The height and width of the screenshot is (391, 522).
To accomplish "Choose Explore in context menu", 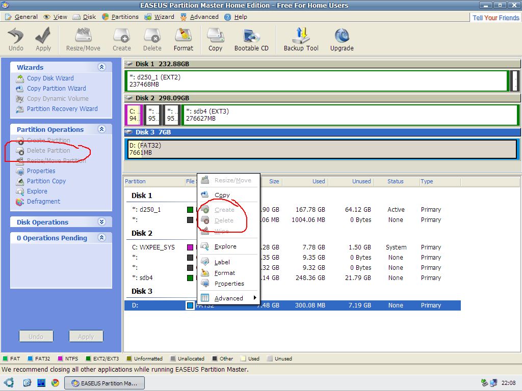I will [228, 246].
